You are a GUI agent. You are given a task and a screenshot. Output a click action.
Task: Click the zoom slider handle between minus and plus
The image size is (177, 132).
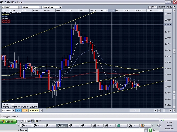pyautogui.click(x=164, y=110)
